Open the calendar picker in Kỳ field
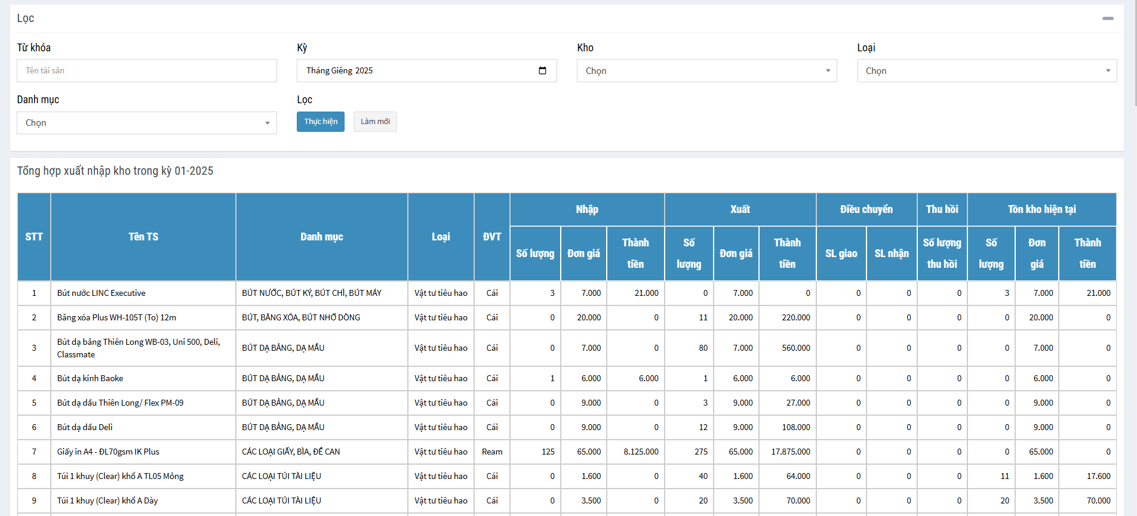This screenshot has width=1137, height=516. pyautogui.click(x=542, y=70)
